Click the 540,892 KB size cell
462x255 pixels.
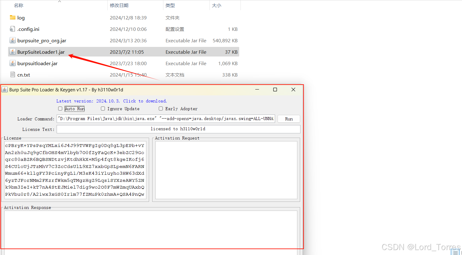pyautogui.click(x=225, y=40)
